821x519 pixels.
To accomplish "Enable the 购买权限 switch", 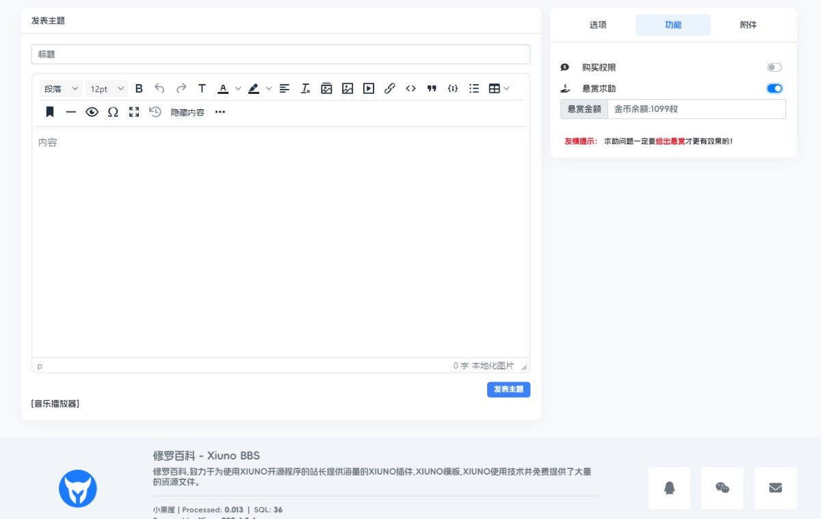I will pos(774,68).
